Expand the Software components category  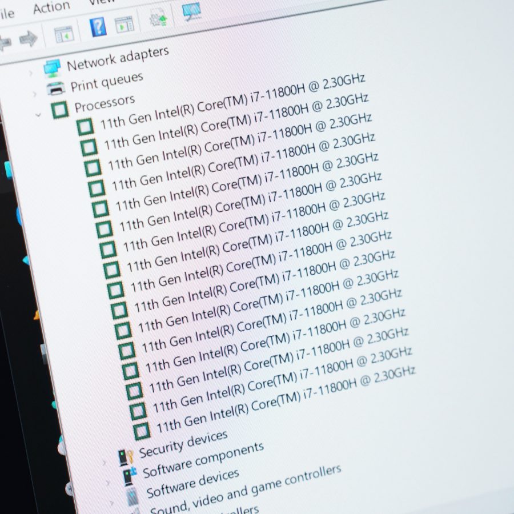click(108, 483)
